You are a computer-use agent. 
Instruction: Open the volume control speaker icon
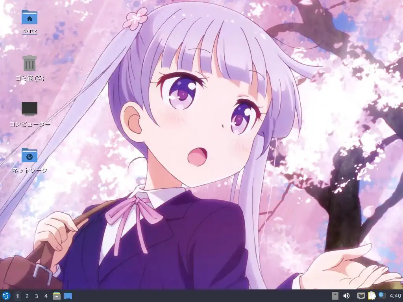pos(346,296)
